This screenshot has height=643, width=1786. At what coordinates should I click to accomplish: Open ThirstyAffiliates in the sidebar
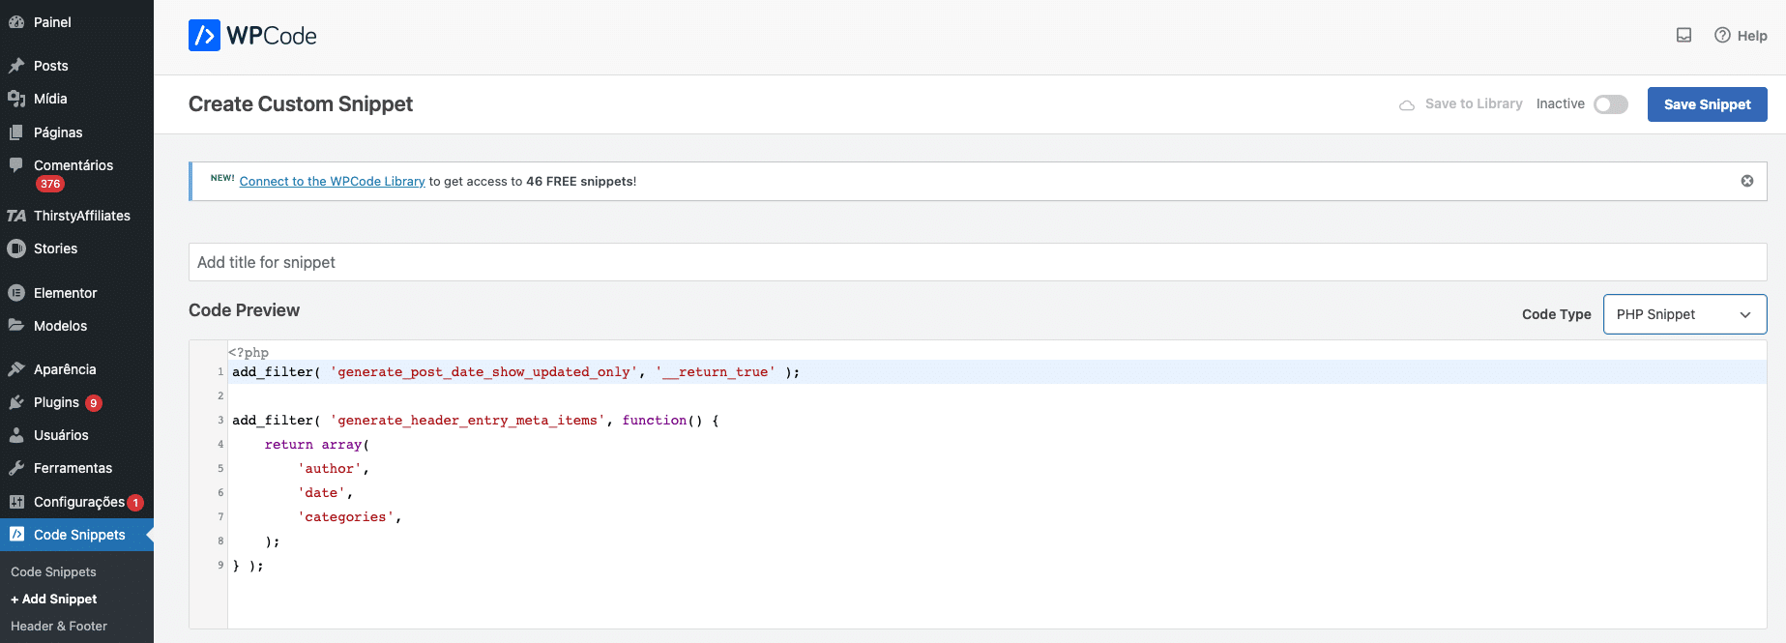pos(81,216)
